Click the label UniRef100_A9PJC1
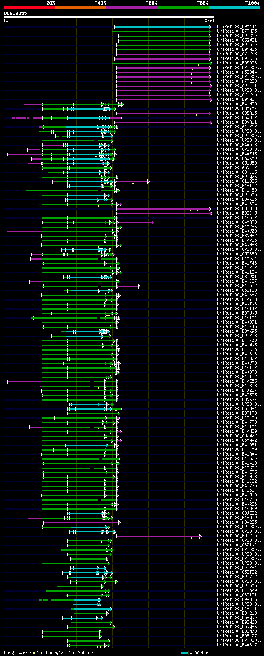The width and height of the screenshot is (264, 656). click(x=237, y=86)
